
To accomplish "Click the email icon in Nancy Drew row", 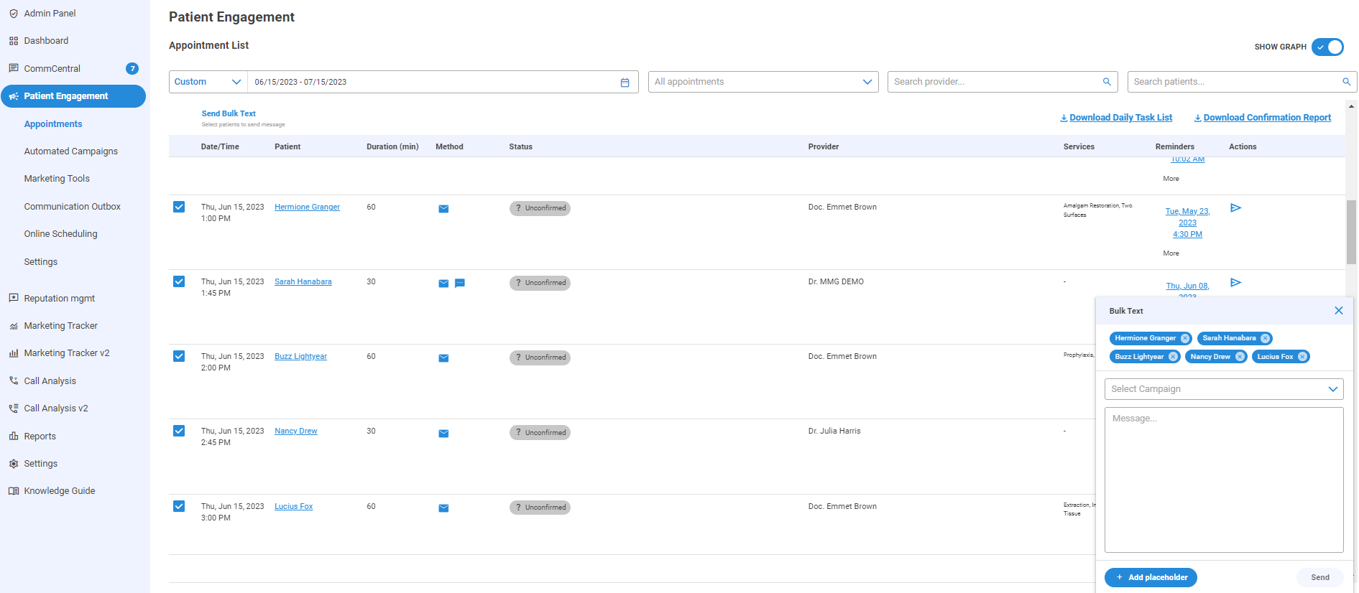I will click(443, 434).
